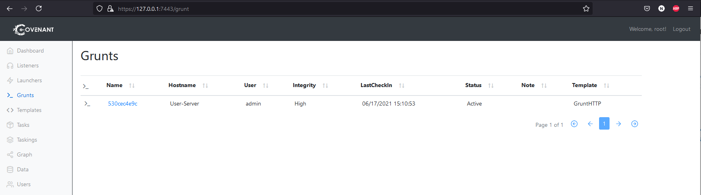This screenshot has width=701, height=195.
Task: Sort table by Name column arrows
Action: pyautogui.click(x=132, y=85)
